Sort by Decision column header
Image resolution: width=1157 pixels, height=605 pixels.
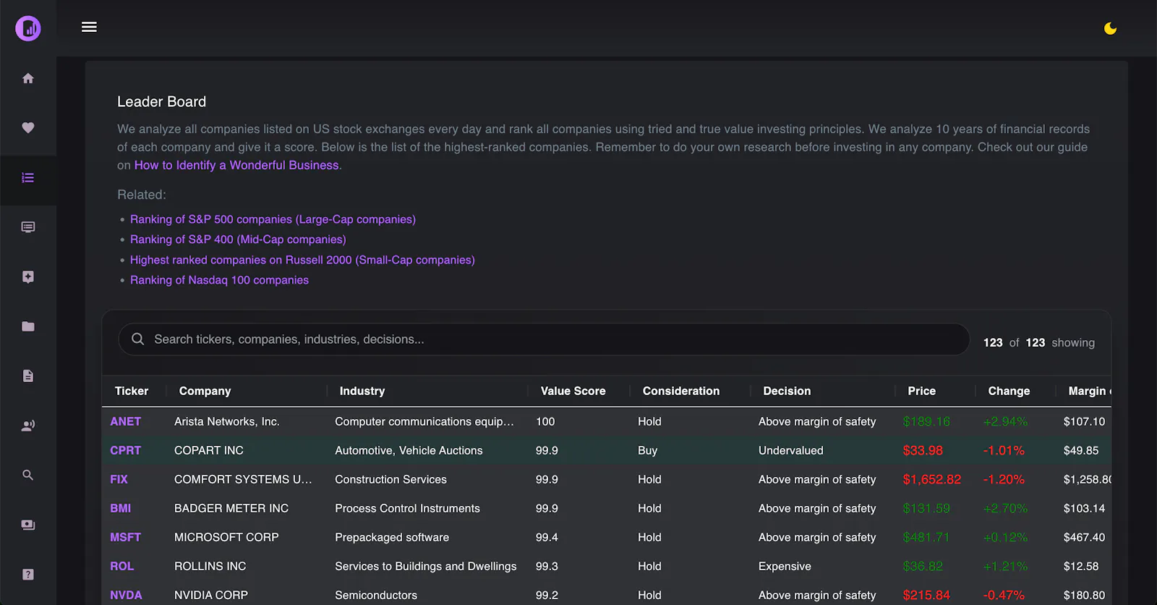click(787, 391)
